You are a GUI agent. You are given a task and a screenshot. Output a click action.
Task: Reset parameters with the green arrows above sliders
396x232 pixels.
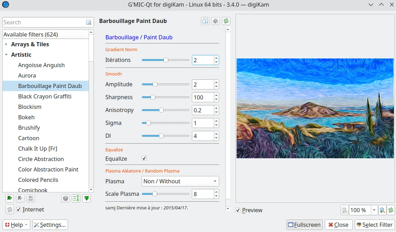pos(226,21)
